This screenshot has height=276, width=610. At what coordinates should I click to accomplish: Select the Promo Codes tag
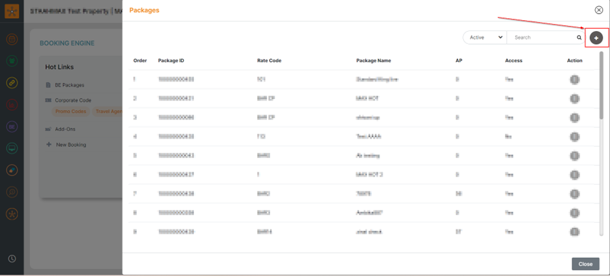click(x=71, y=111)
